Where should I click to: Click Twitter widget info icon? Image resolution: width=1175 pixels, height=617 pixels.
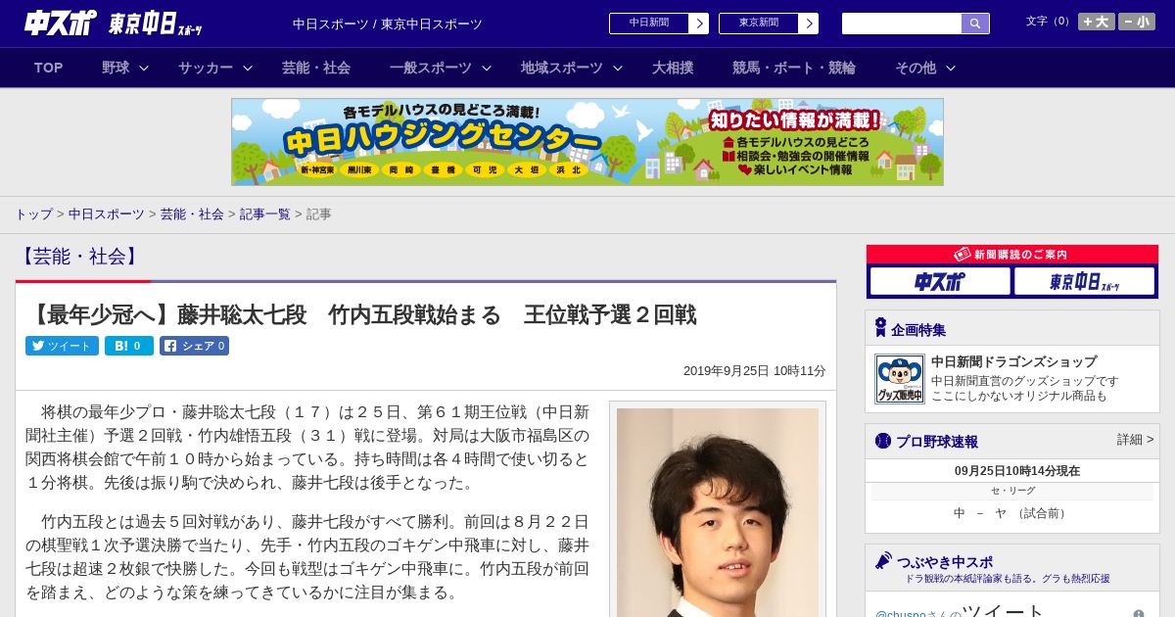[1139, 613]
